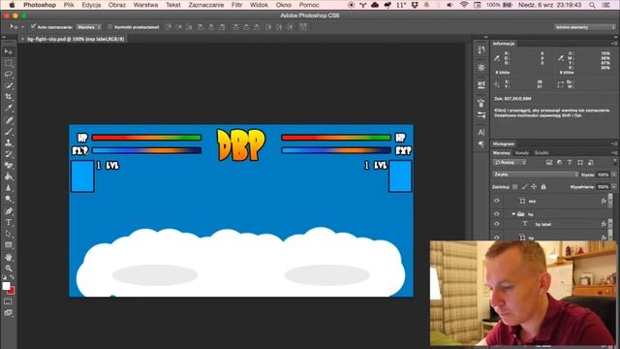
Task: Open Spotlight search in the menu bar
Action: pos(592,5)
